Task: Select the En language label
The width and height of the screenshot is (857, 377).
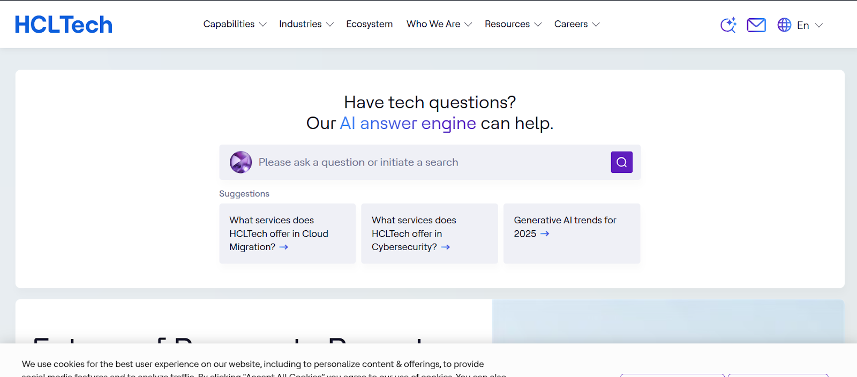Action: coord(803,25)
